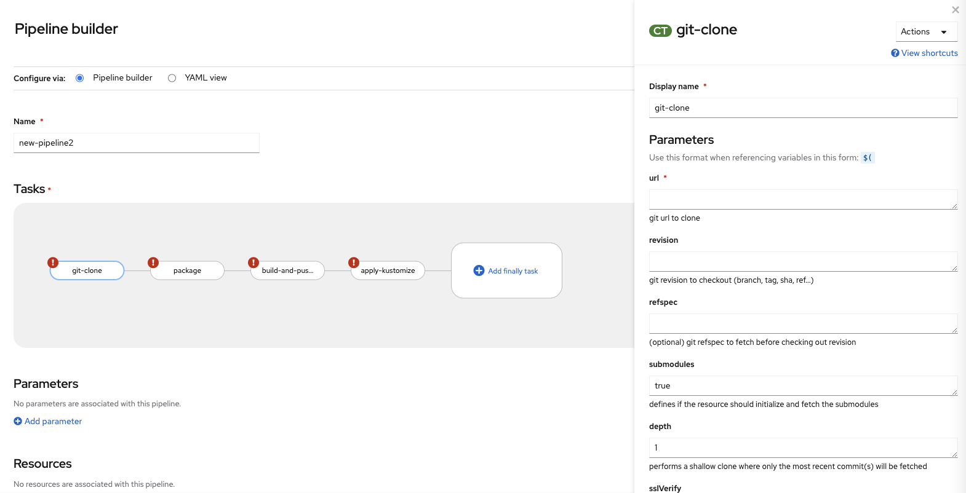Click the Pipeline builder page title

tap(66, 29)
